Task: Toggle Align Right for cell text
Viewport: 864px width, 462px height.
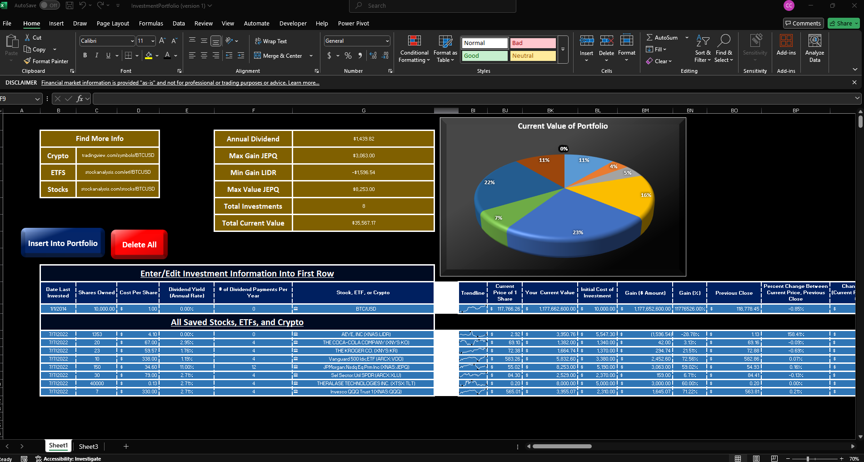Action: tap(216, 55)
